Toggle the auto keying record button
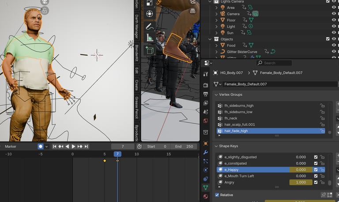Viewport: 339px width, 202px height. coord(41,146)
